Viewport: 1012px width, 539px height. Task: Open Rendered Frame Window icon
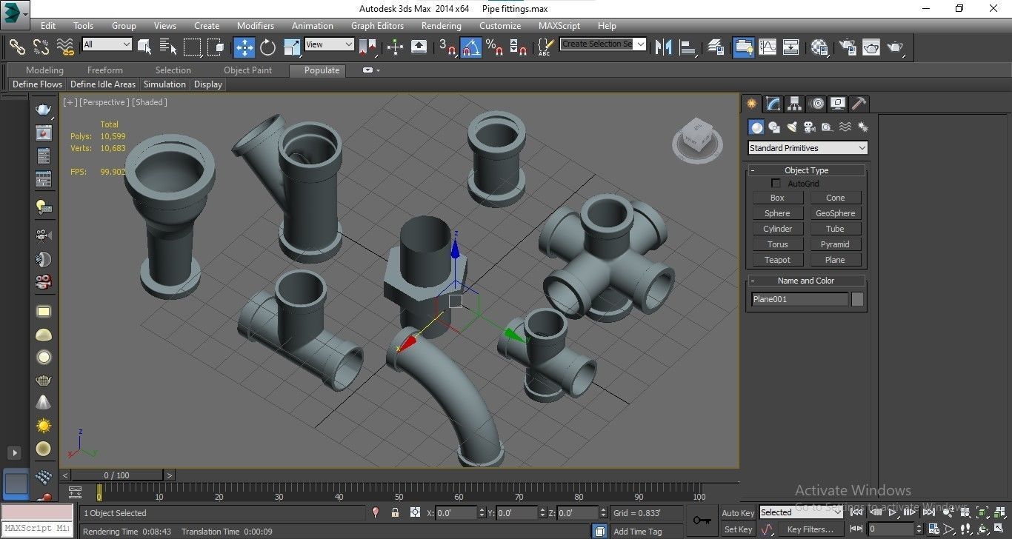pyautogui.click(x=870, y=47)
